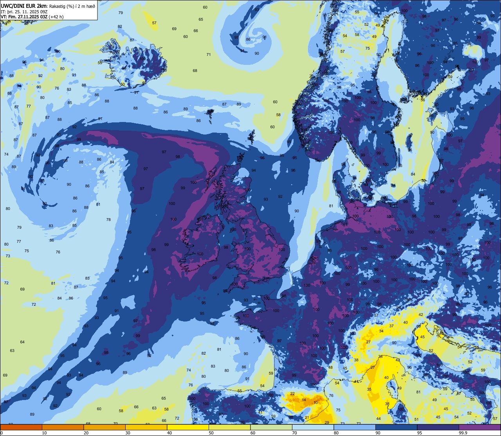
Task: Click the legend tick label '99.9'
Action: pyautogui.click(x=463, y=433)
